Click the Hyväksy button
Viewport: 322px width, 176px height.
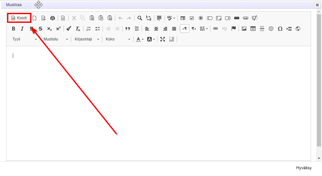tap(303, 168)
